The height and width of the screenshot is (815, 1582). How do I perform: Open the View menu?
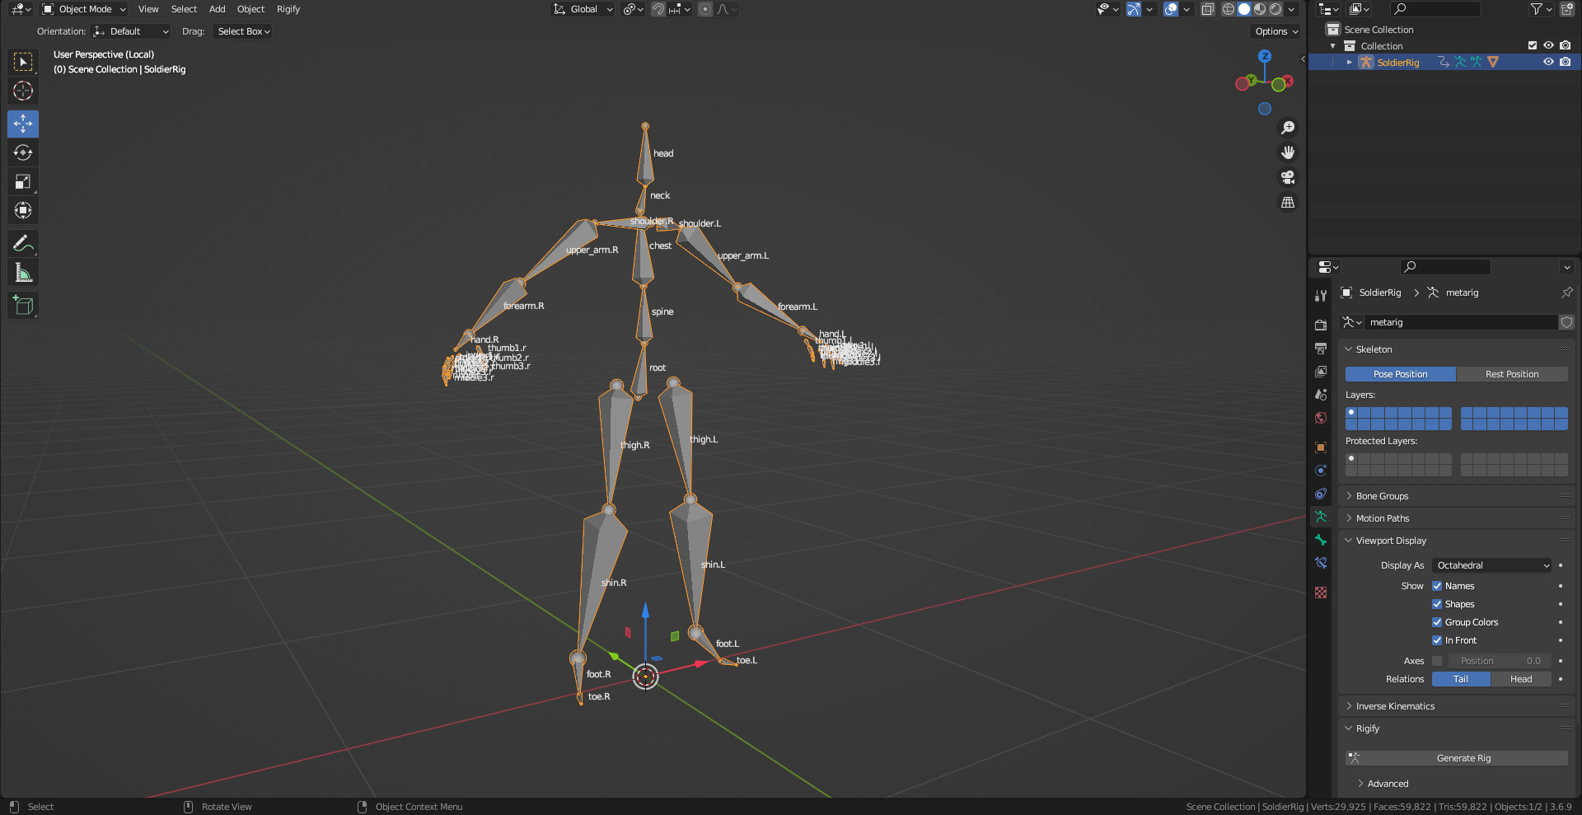coord(148,9)
